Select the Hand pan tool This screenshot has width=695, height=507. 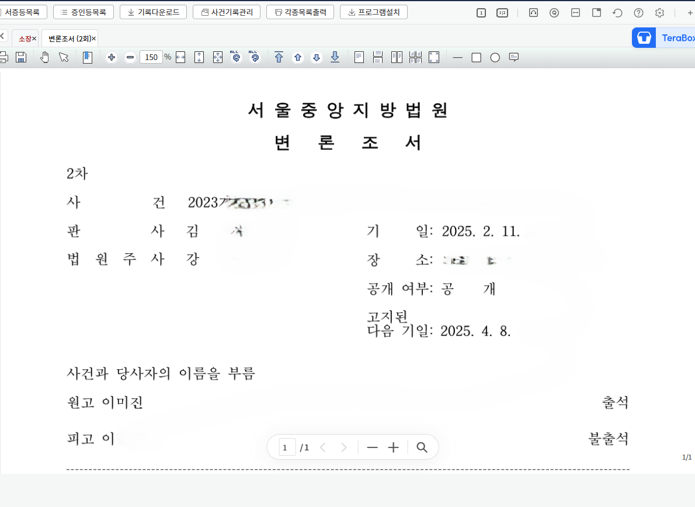(x=44, y=57)
